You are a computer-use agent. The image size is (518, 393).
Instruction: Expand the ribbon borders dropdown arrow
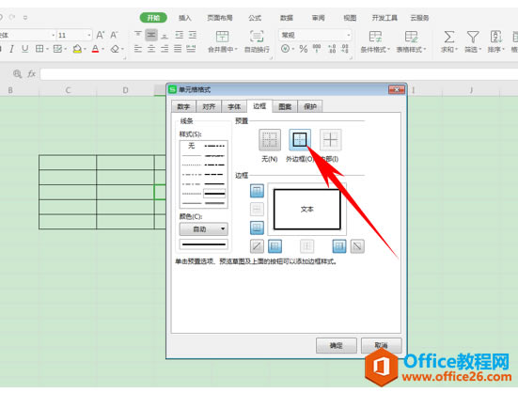(47, 50)
